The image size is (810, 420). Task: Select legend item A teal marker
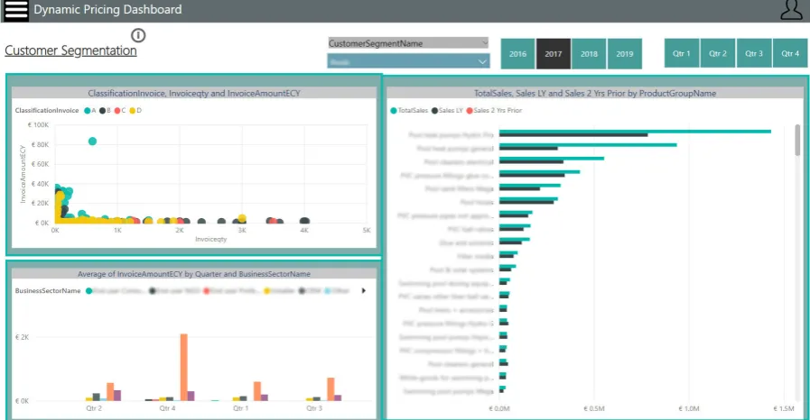88,110
